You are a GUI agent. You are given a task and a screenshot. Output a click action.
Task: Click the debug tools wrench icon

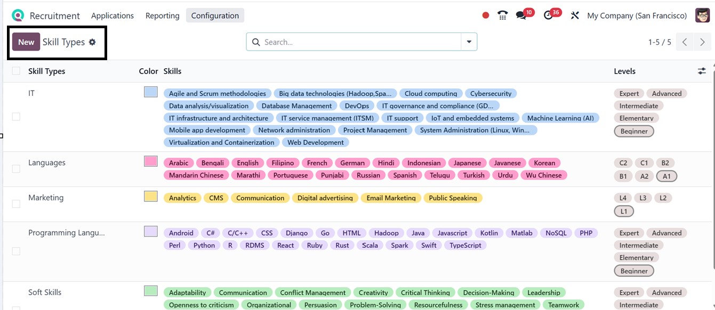[575, 15]
